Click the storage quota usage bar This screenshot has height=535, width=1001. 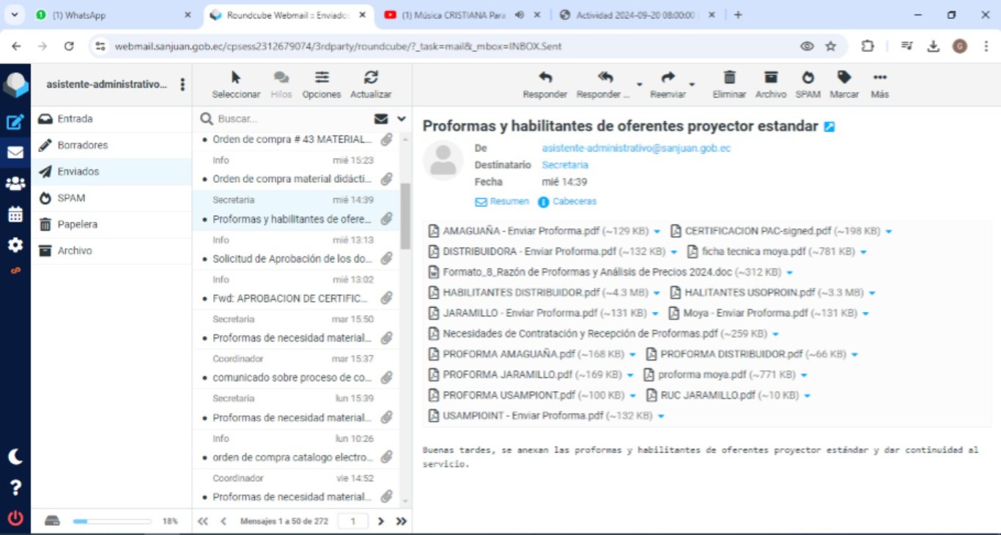point(111,521)
